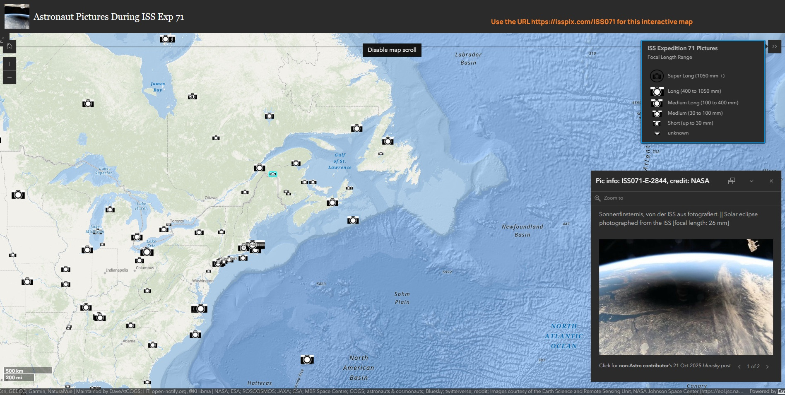Click the Disable map scroll button
Image resolution: width=785 pixels, height=395 pixels.
(x=392, y=50)
